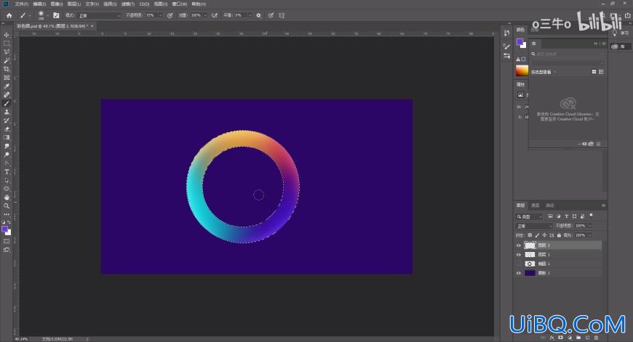
Task: Select the Frame tool
Action: point(7,78)
